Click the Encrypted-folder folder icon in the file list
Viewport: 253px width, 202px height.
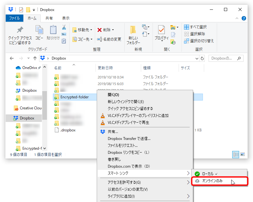point(56,97)
